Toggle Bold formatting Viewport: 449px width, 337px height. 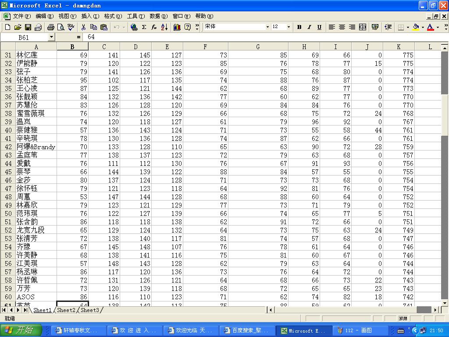(299, 27)
